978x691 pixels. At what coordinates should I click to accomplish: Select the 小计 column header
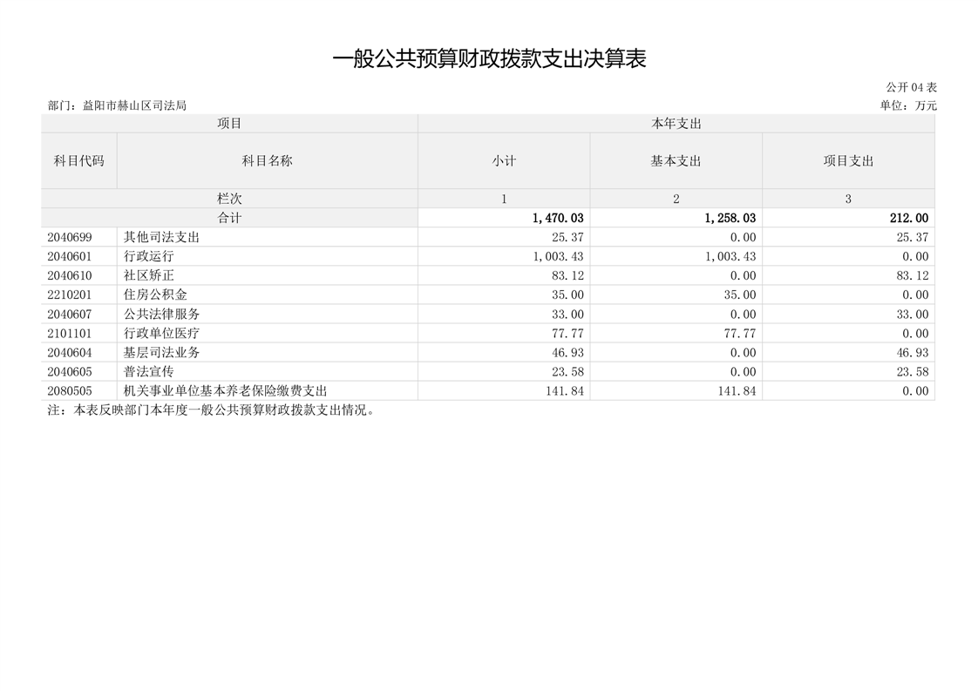click(504, 161)
